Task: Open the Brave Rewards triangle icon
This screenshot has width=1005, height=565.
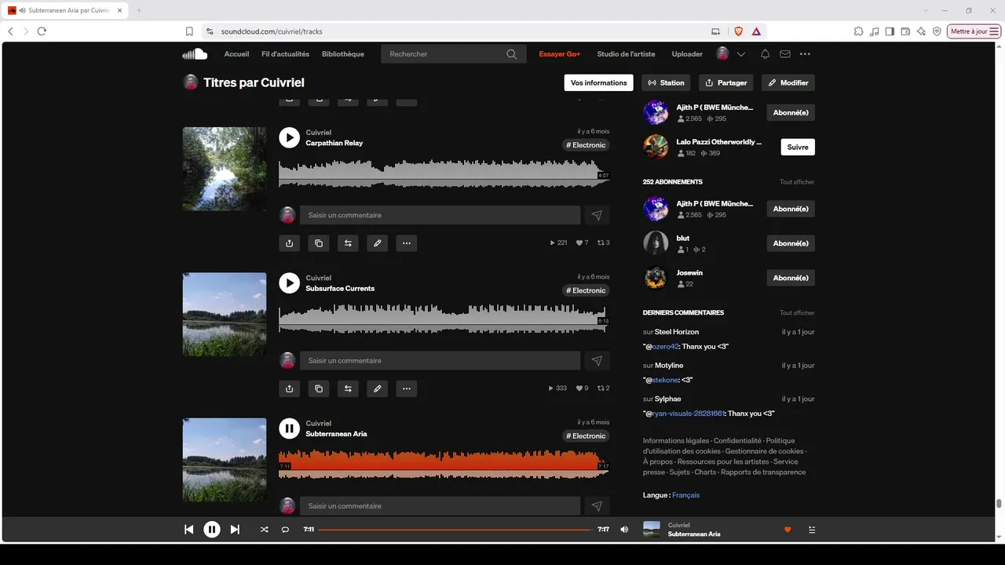Action: (x=756, y=31)
